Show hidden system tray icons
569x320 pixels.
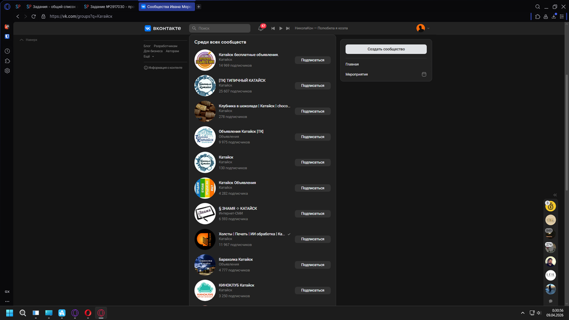522,313
